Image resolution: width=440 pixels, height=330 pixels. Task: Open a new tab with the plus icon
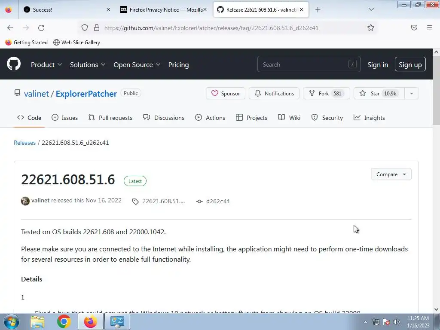318,10
